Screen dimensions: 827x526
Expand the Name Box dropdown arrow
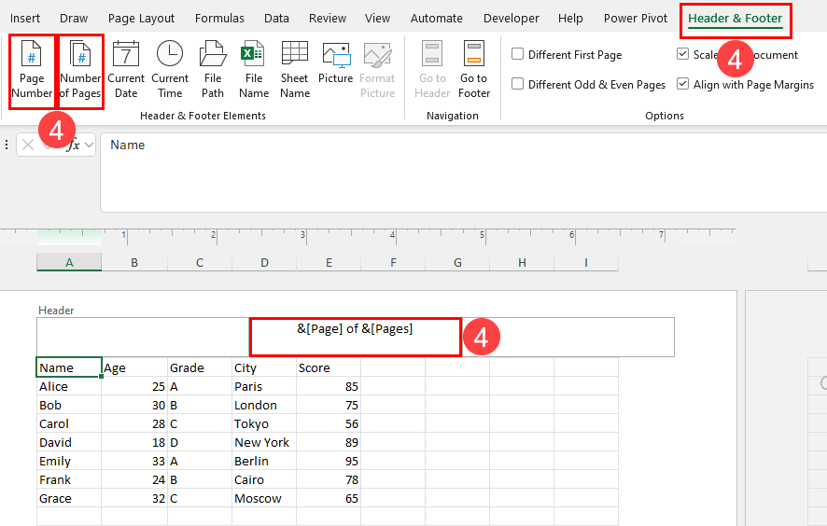tap(89, 145)
